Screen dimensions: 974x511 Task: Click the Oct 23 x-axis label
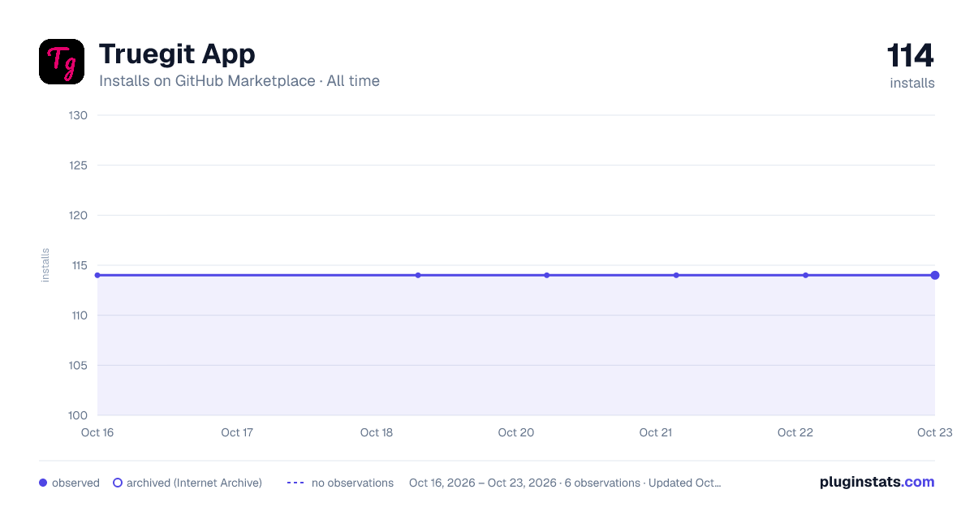click(935, 432)
